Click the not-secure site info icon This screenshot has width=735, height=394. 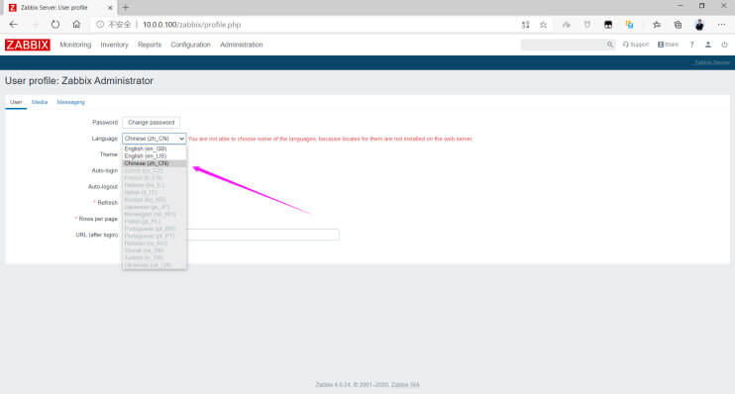100,25
